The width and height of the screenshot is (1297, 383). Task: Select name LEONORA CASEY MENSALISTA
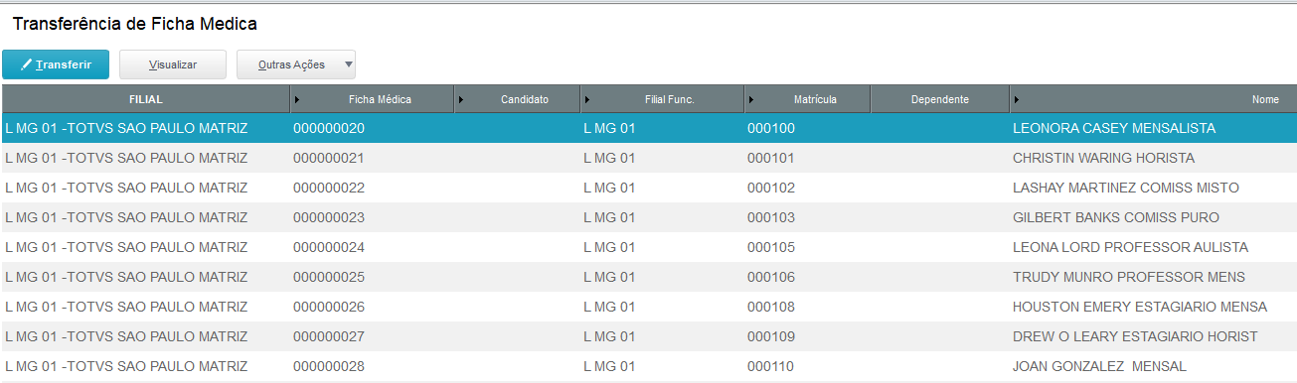[1114, 128]
